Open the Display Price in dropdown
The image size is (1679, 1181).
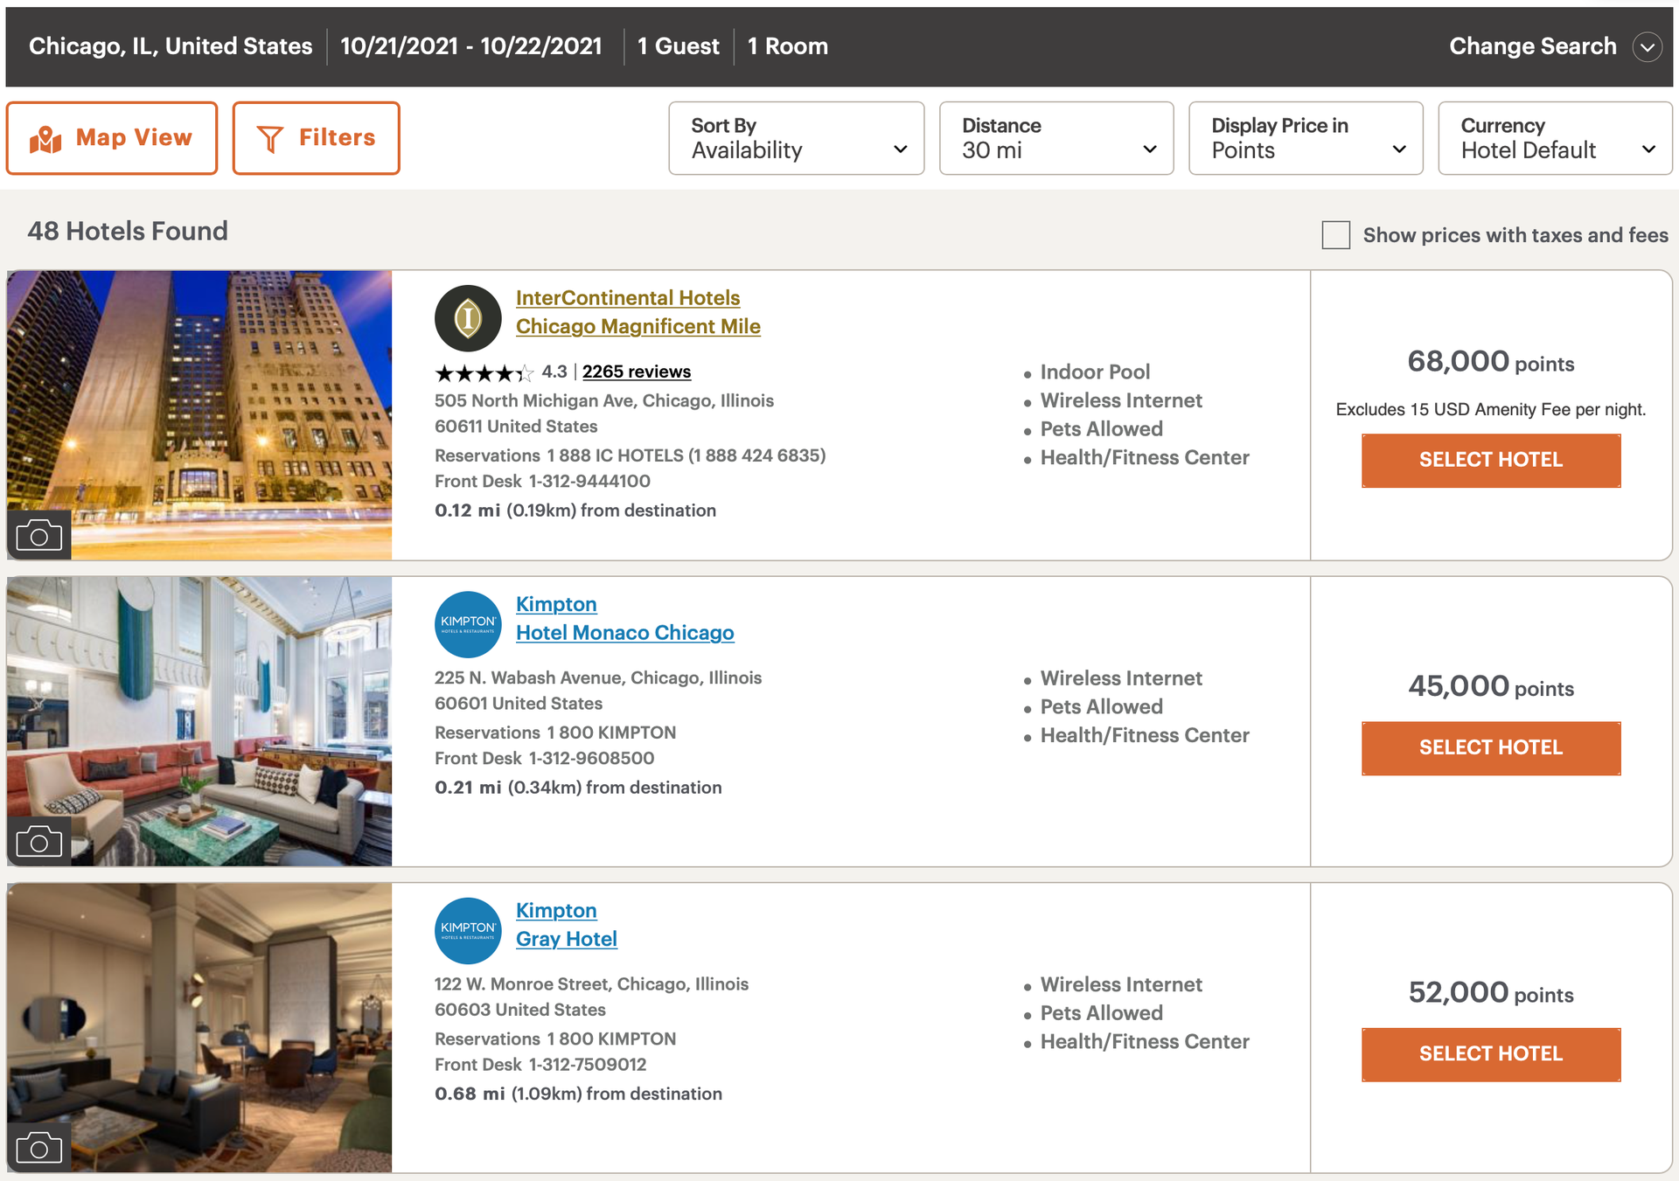[1399, 149]
